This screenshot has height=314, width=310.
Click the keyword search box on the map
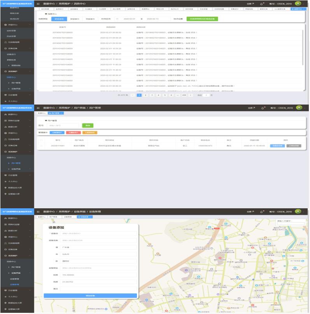tap(289, 221)
